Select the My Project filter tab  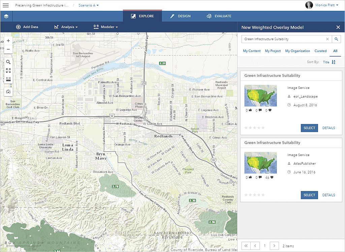click(x=273, y=51)
